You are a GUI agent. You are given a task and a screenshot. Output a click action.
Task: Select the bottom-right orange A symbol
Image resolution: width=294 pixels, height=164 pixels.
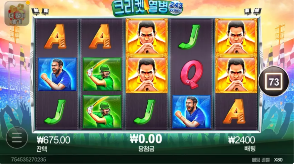click(234, 111)
